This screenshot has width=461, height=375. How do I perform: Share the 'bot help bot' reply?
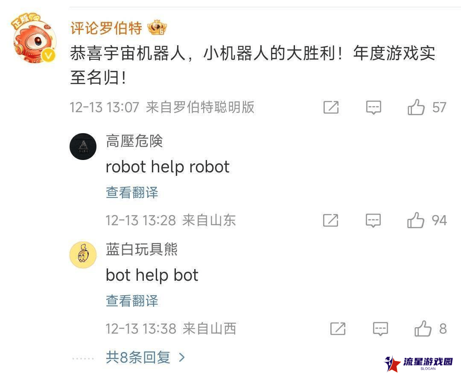pyautogui.click(x=338, y=328)
